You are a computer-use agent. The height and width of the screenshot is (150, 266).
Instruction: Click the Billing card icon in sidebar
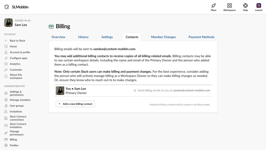pyautogui.click(x=6, y=139)
